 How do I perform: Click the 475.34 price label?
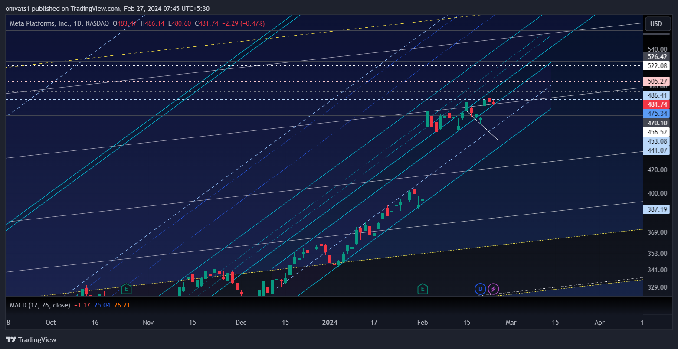tap(657, 114)
